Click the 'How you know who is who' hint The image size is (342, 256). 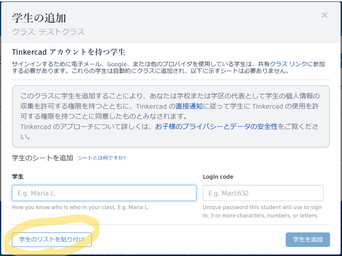click(80, 207)
